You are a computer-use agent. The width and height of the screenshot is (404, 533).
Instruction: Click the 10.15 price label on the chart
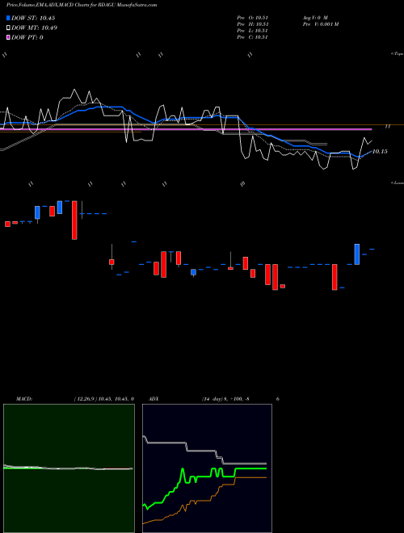click(x=380, y=152)
